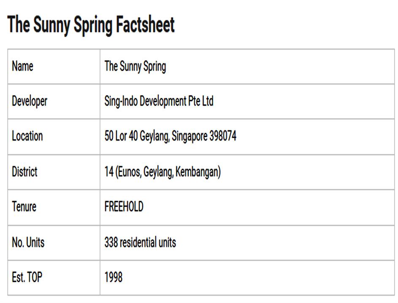
Task: Select the value The Sunny Spring in the table
Action: click(x=135, y=66)
